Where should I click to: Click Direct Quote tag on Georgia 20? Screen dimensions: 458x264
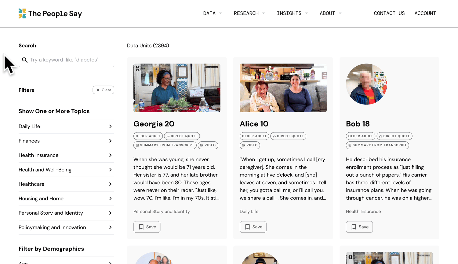coord(182,136)
